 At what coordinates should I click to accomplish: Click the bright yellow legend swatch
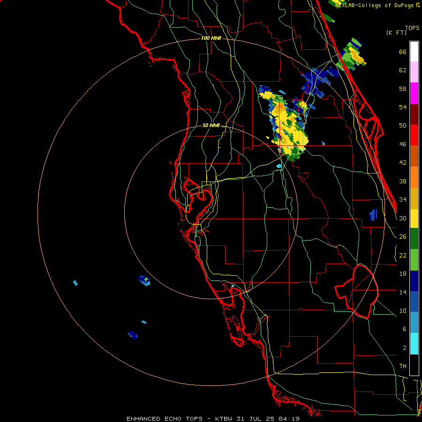coord(414,218)
